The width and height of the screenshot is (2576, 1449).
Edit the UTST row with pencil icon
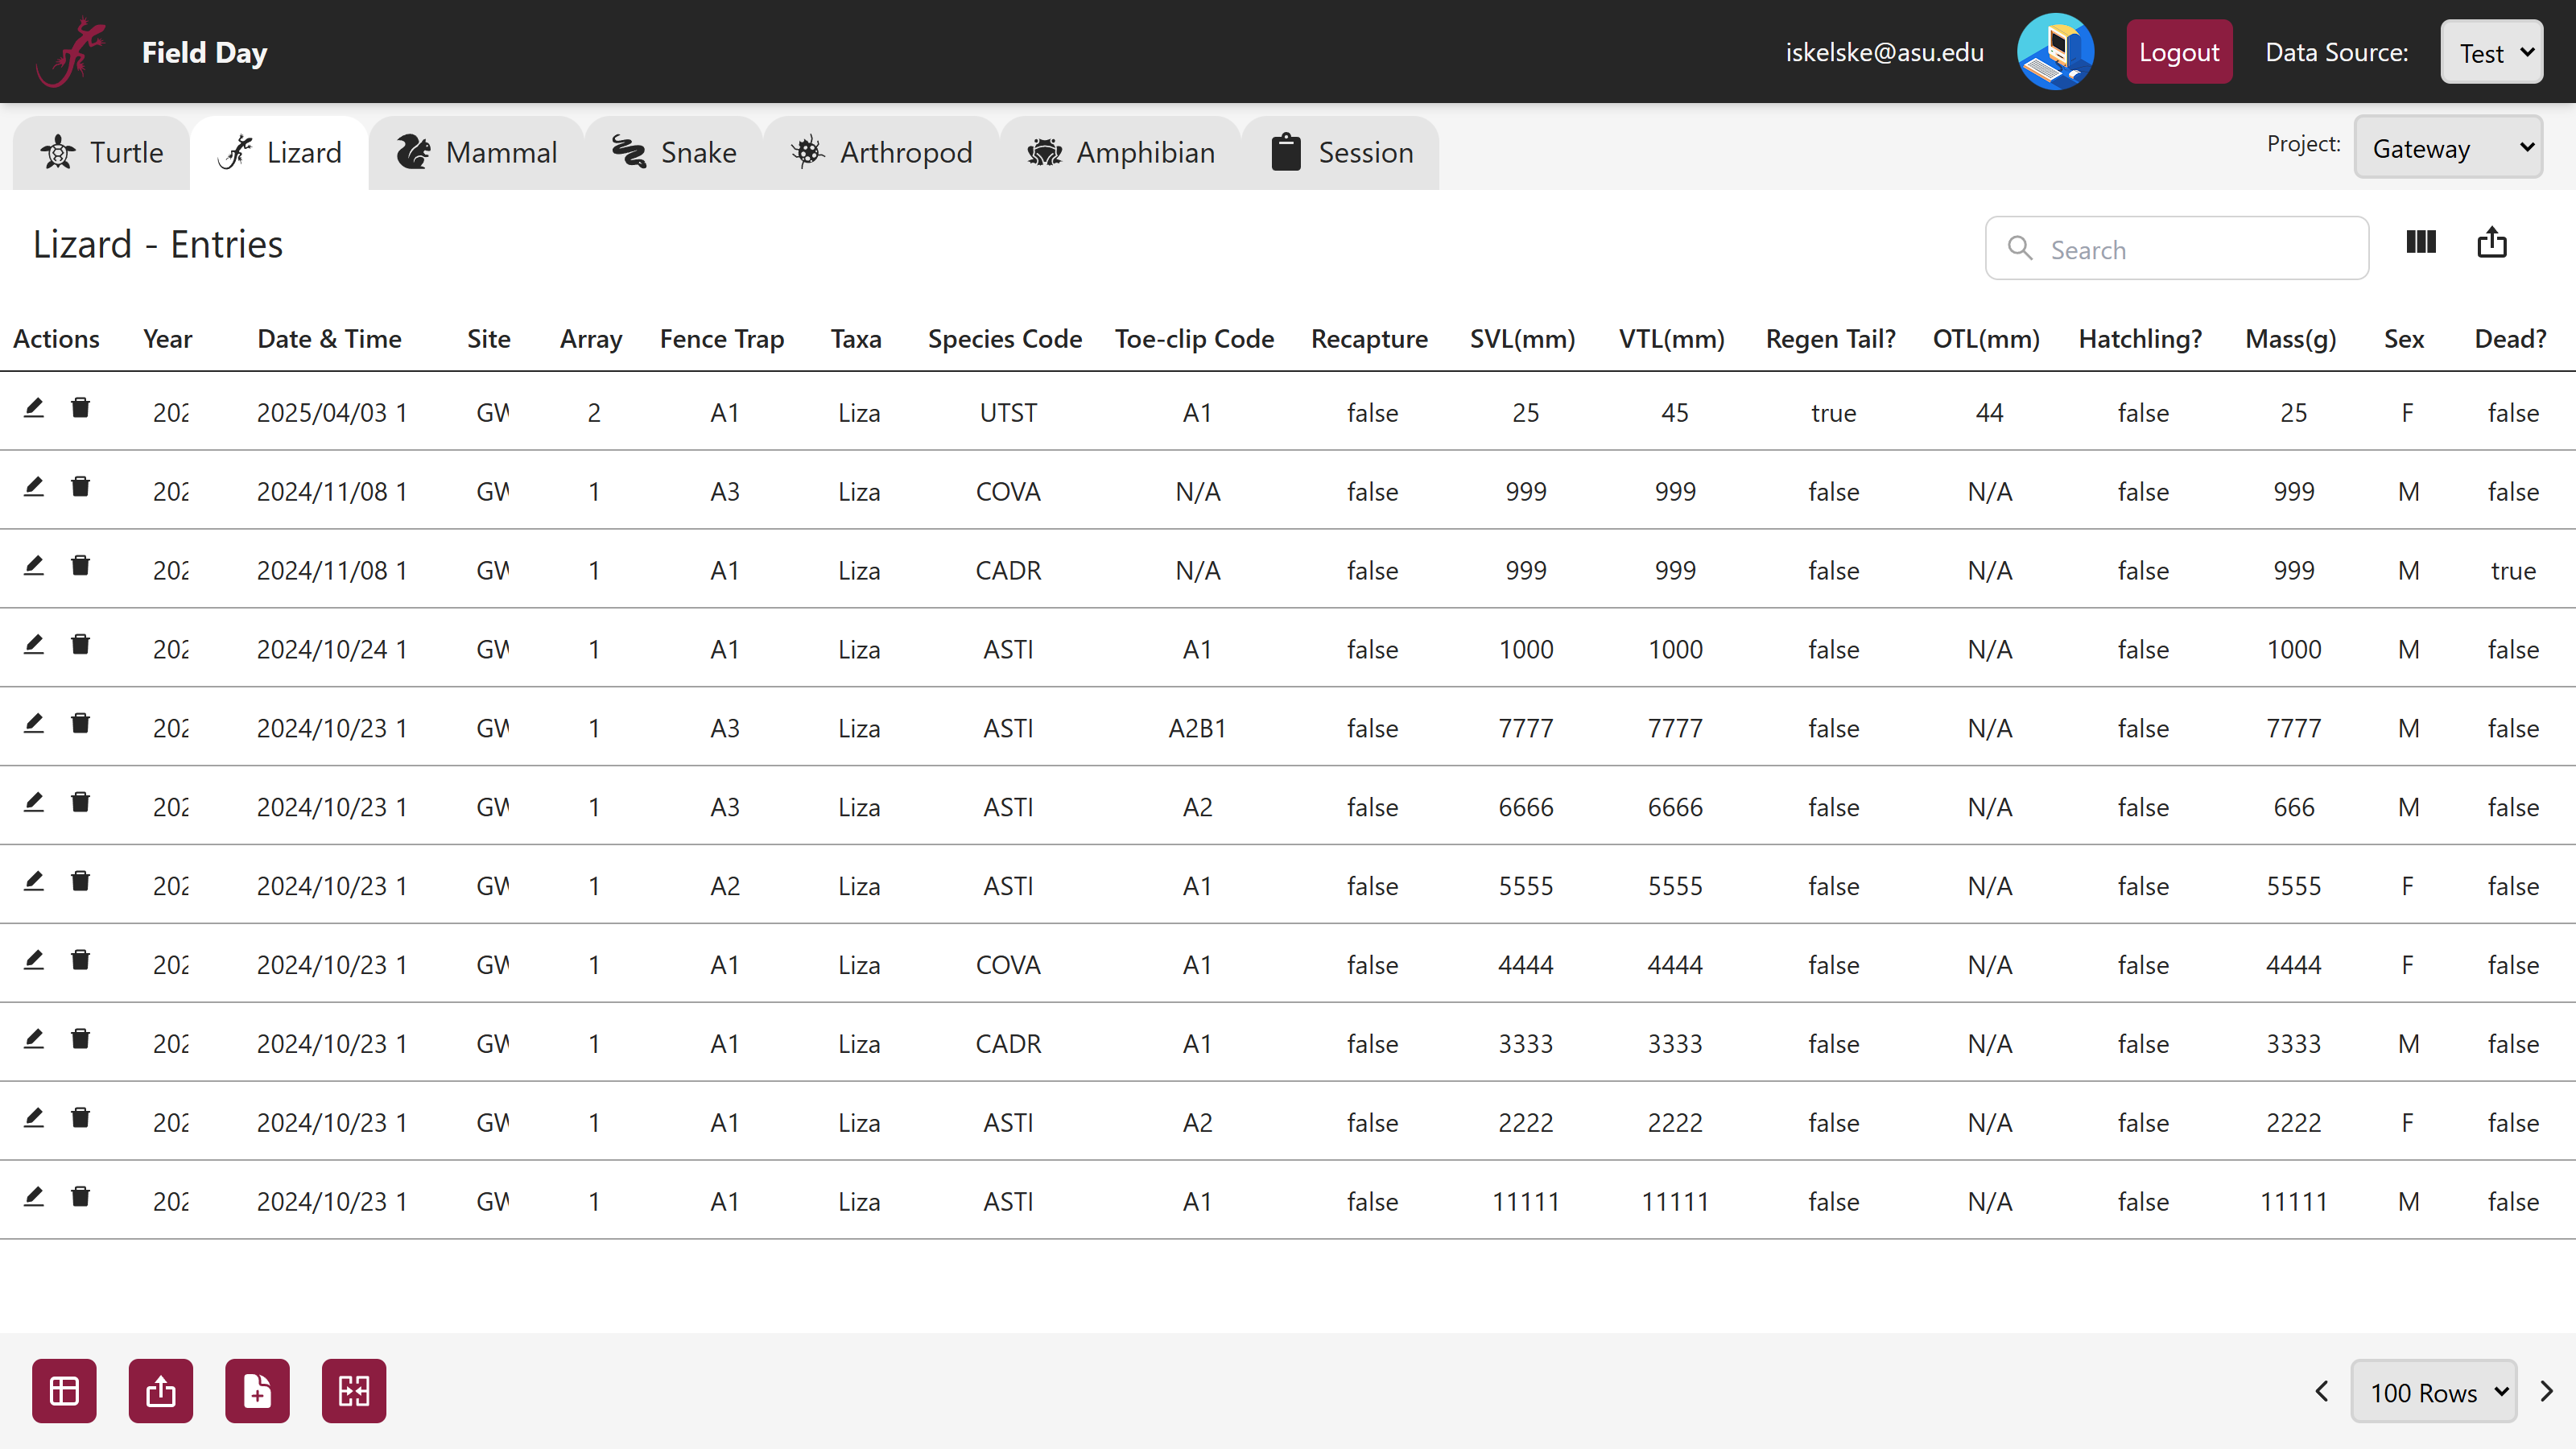point(34,408)
